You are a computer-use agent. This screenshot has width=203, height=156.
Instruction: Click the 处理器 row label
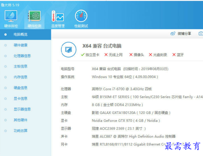point(66,89)
